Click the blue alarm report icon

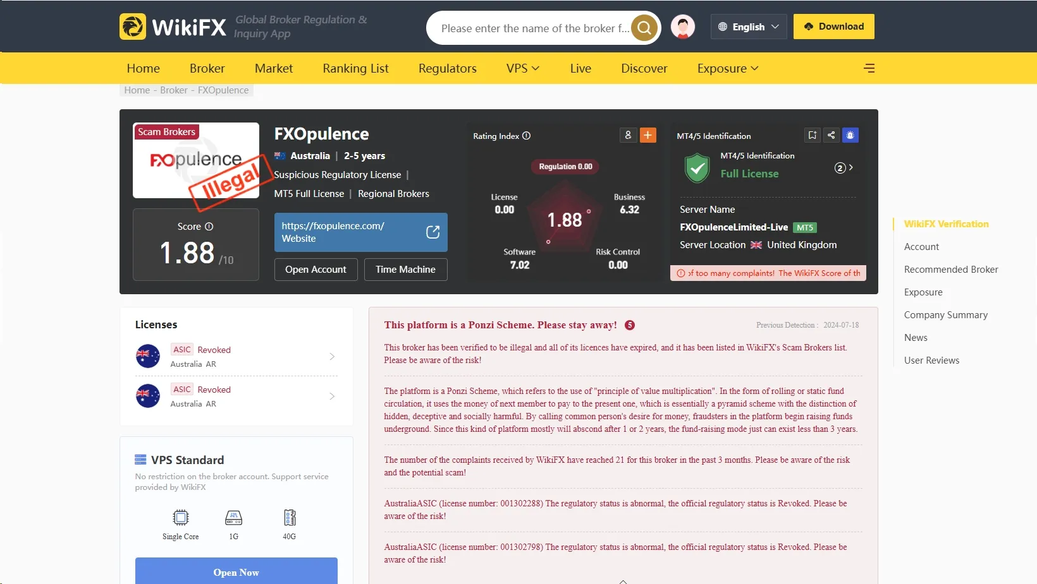850,135
